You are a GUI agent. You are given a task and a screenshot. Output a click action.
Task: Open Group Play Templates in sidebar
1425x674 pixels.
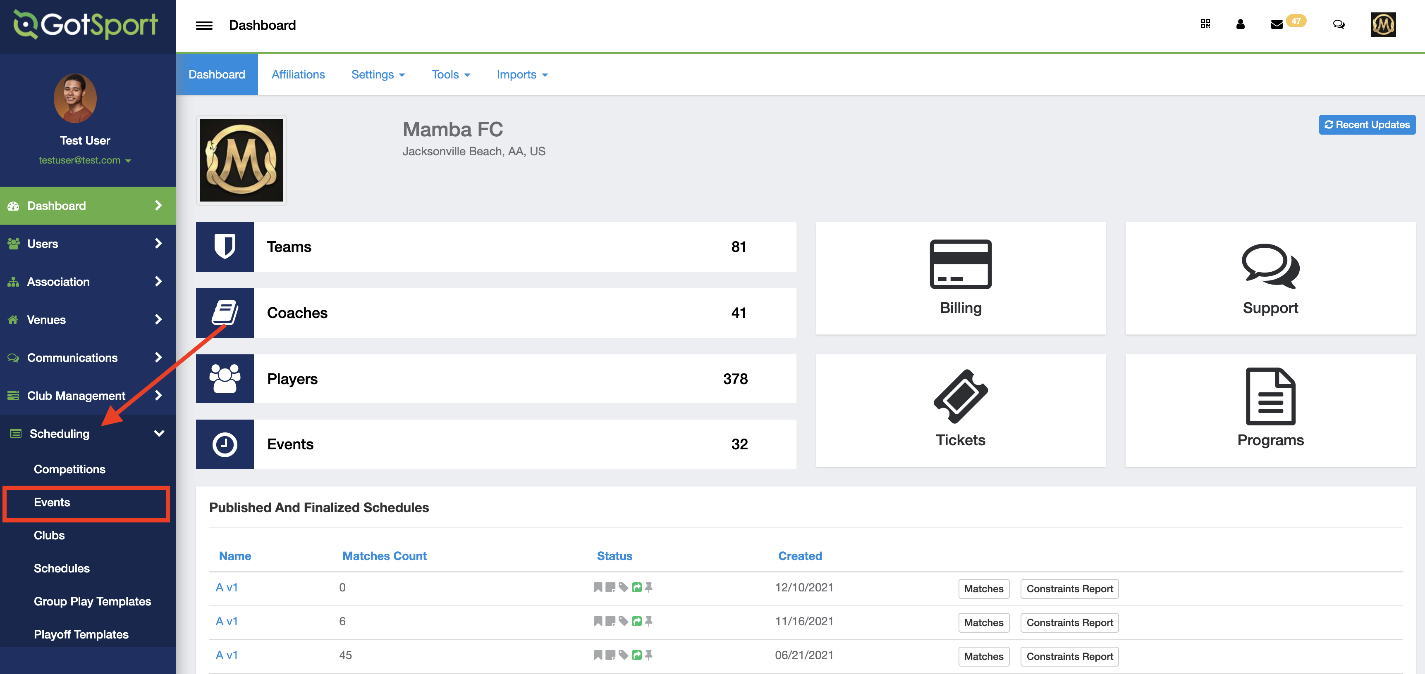[92, 602]
